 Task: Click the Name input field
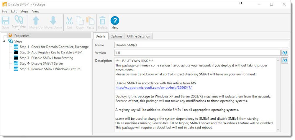coord(201,45)
